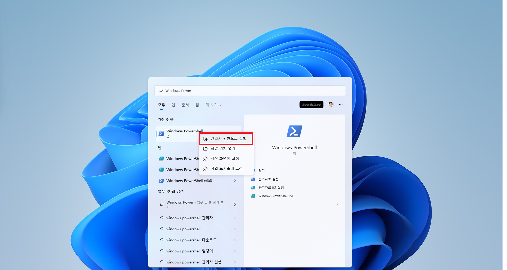Click the icon beside 관리자로 ISE 실행
This screenshot has width=507, height=270.
tap(253, 188)
